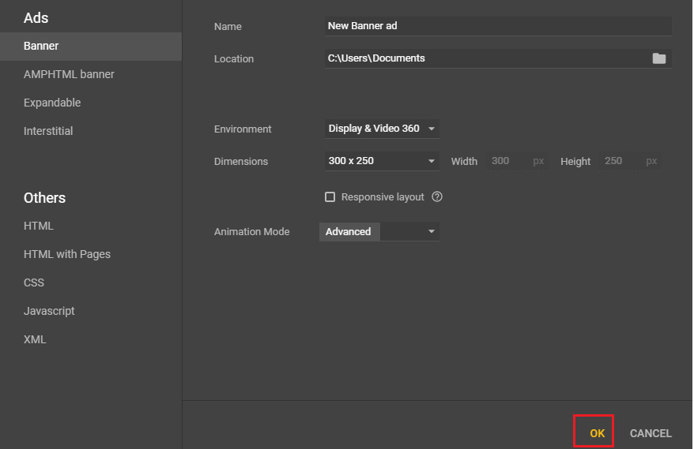
Task: Open the Animation Mode dropdown
Action: pos(379,231)
